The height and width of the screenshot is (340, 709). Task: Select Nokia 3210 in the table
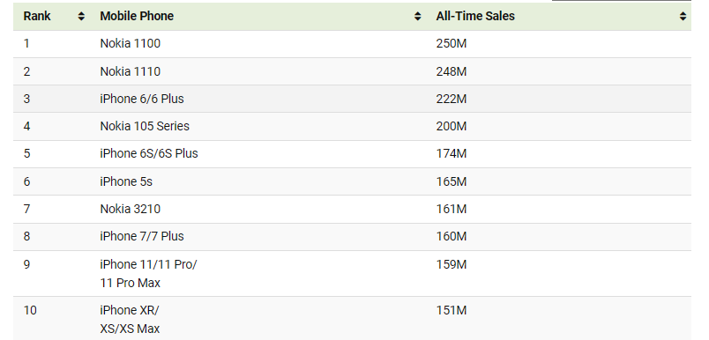coord(131,209)
